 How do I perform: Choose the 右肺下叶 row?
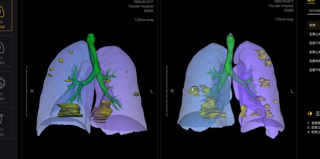point(314,70)
